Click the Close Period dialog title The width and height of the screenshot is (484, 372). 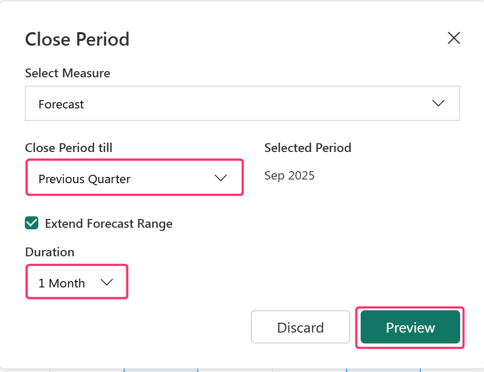77,39
